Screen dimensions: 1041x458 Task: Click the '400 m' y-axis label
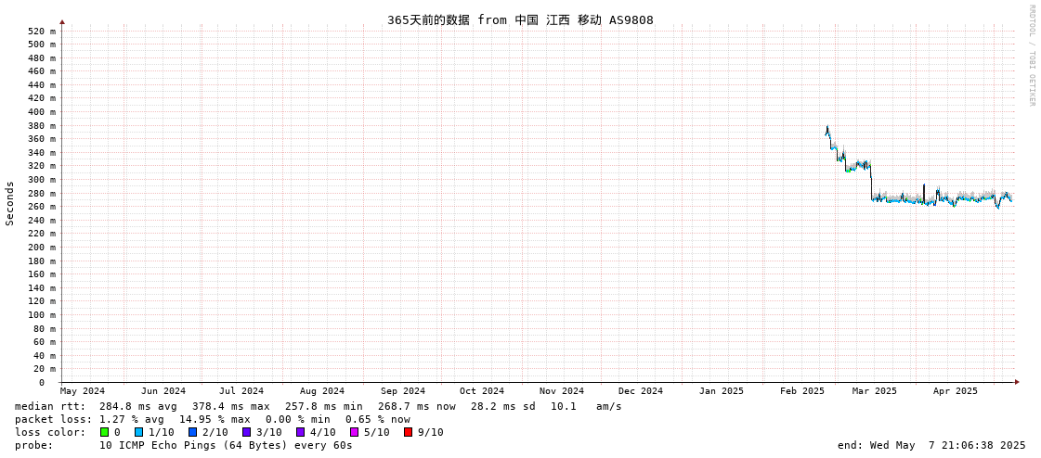[43, 112]
